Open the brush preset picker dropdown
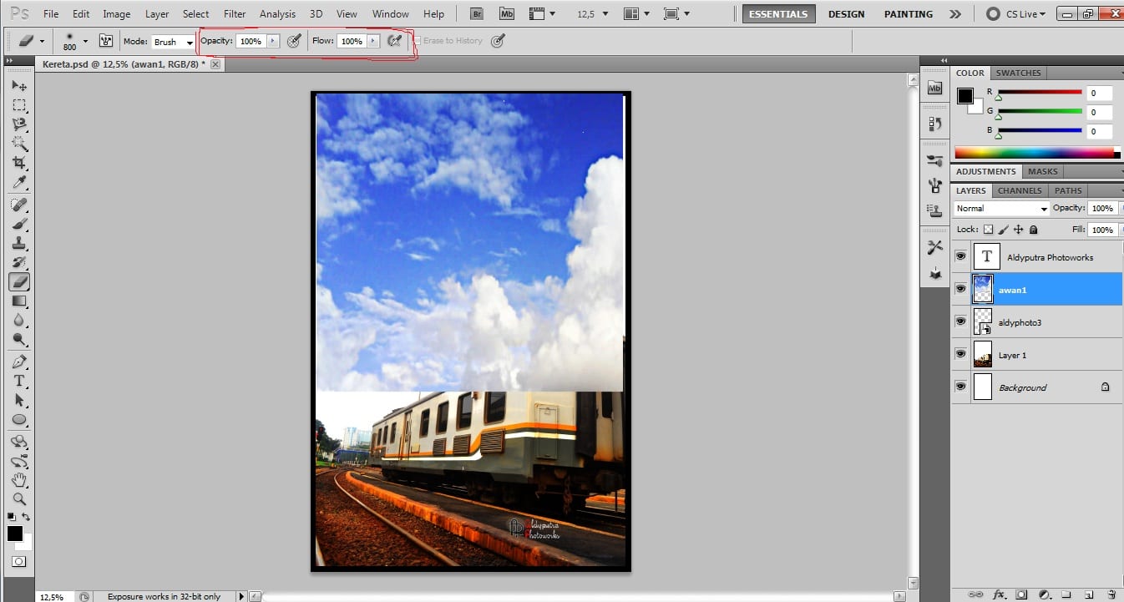The image size is (1124, 602). click(x=85, y=41)
